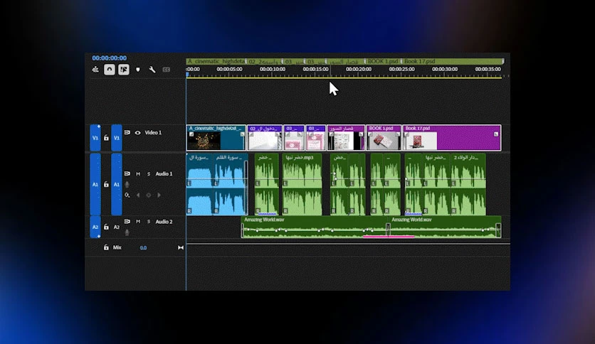Select the Mix track label

coord(117,247)
